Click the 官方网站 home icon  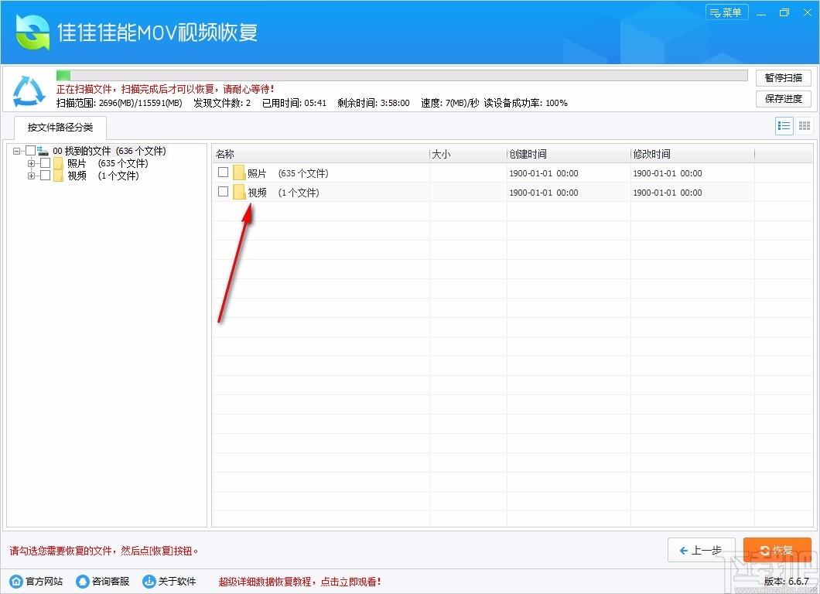[x=16, y=582]
